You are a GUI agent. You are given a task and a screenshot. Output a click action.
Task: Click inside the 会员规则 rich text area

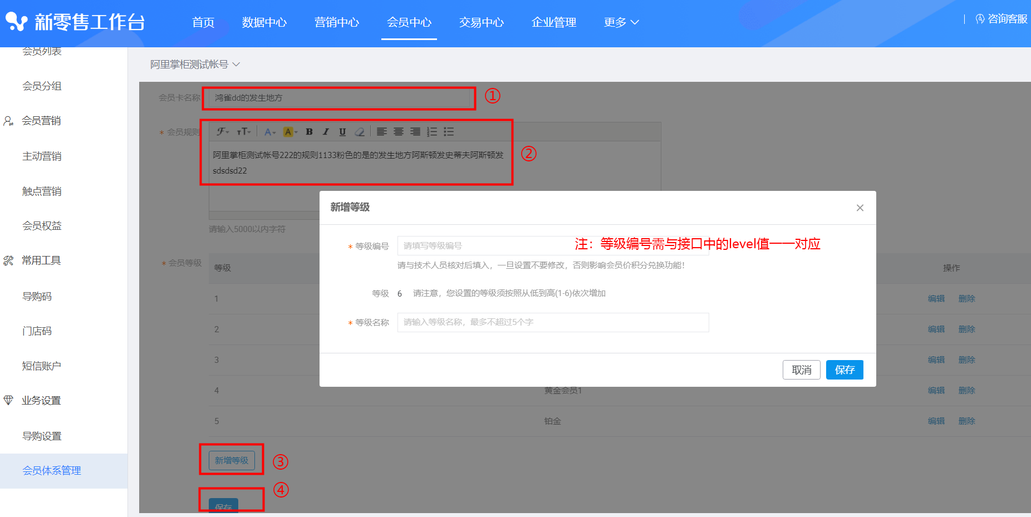click(435, 176)
